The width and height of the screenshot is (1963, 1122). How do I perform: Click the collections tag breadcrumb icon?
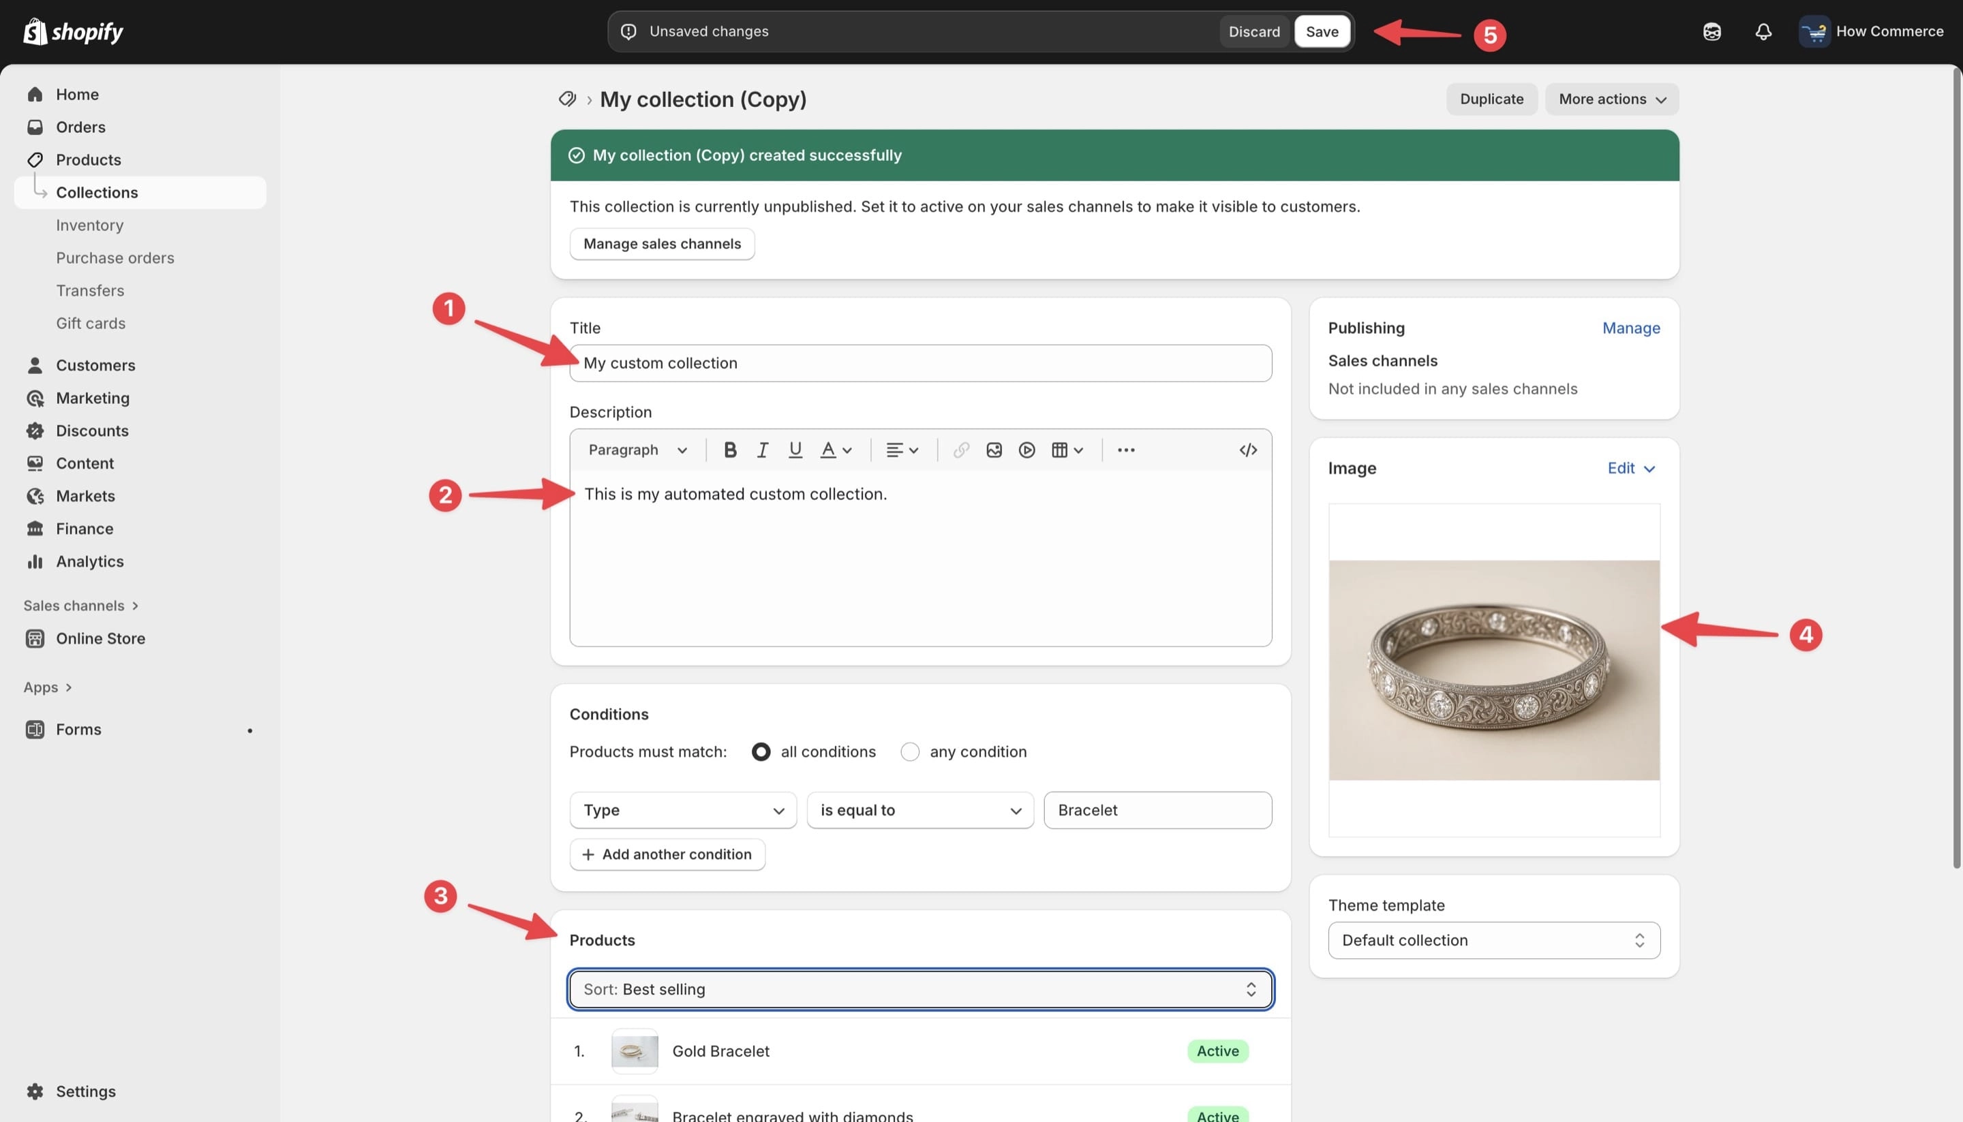coord(568,99)
